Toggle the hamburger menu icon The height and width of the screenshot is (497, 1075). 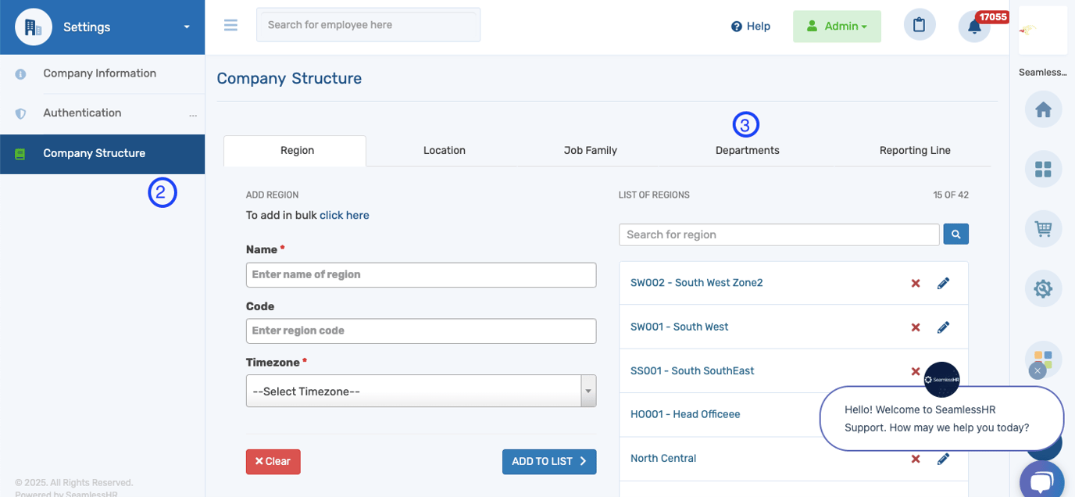point(230,25)
